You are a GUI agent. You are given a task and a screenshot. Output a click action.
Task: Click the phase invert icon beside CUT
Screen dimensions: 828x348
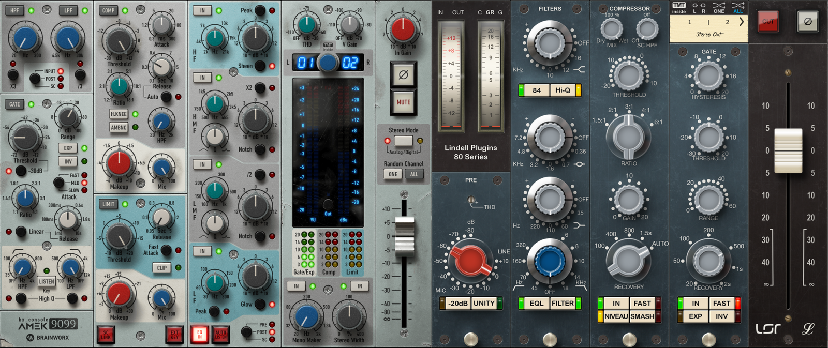(x=807, y=21)
